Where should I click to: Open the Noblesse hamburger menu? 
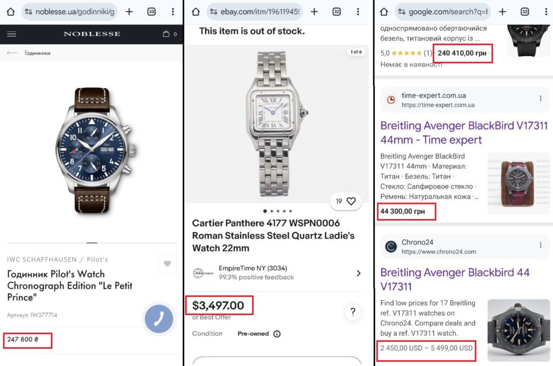click(x=11, y=34)
